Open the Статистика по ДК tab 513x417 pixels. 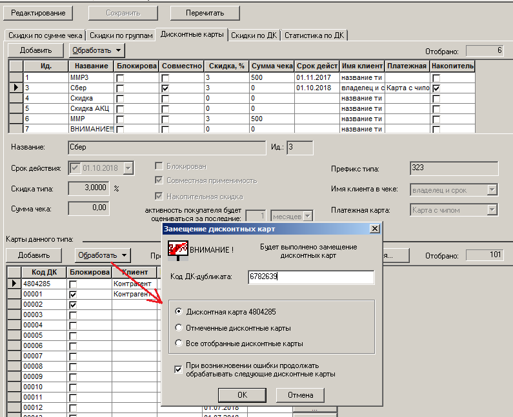(314, 35)
